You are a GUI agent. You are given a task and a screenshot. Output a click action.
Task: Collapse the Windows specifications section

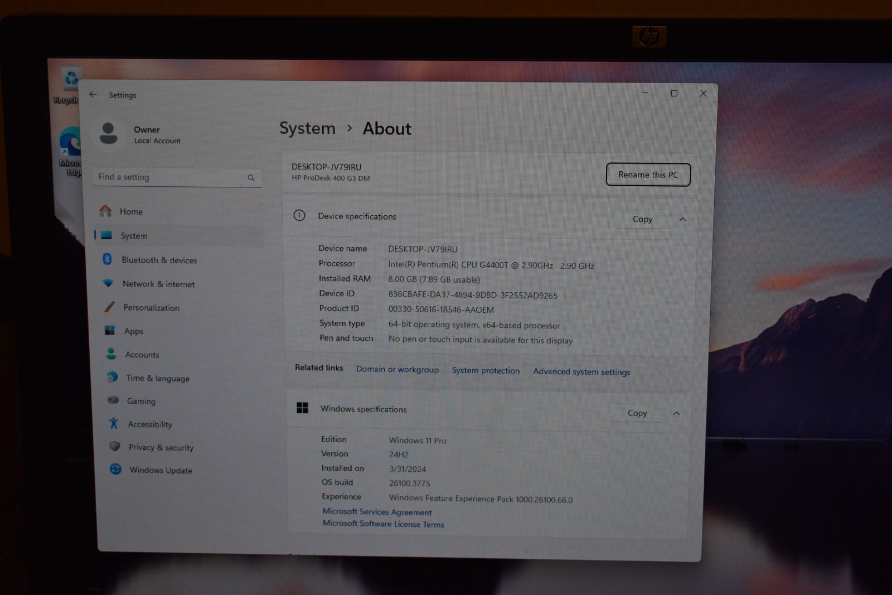676,413
